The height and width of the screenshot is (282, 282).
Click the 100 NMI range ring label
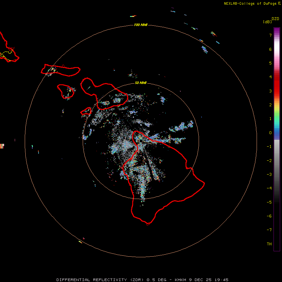pos(141,25)
